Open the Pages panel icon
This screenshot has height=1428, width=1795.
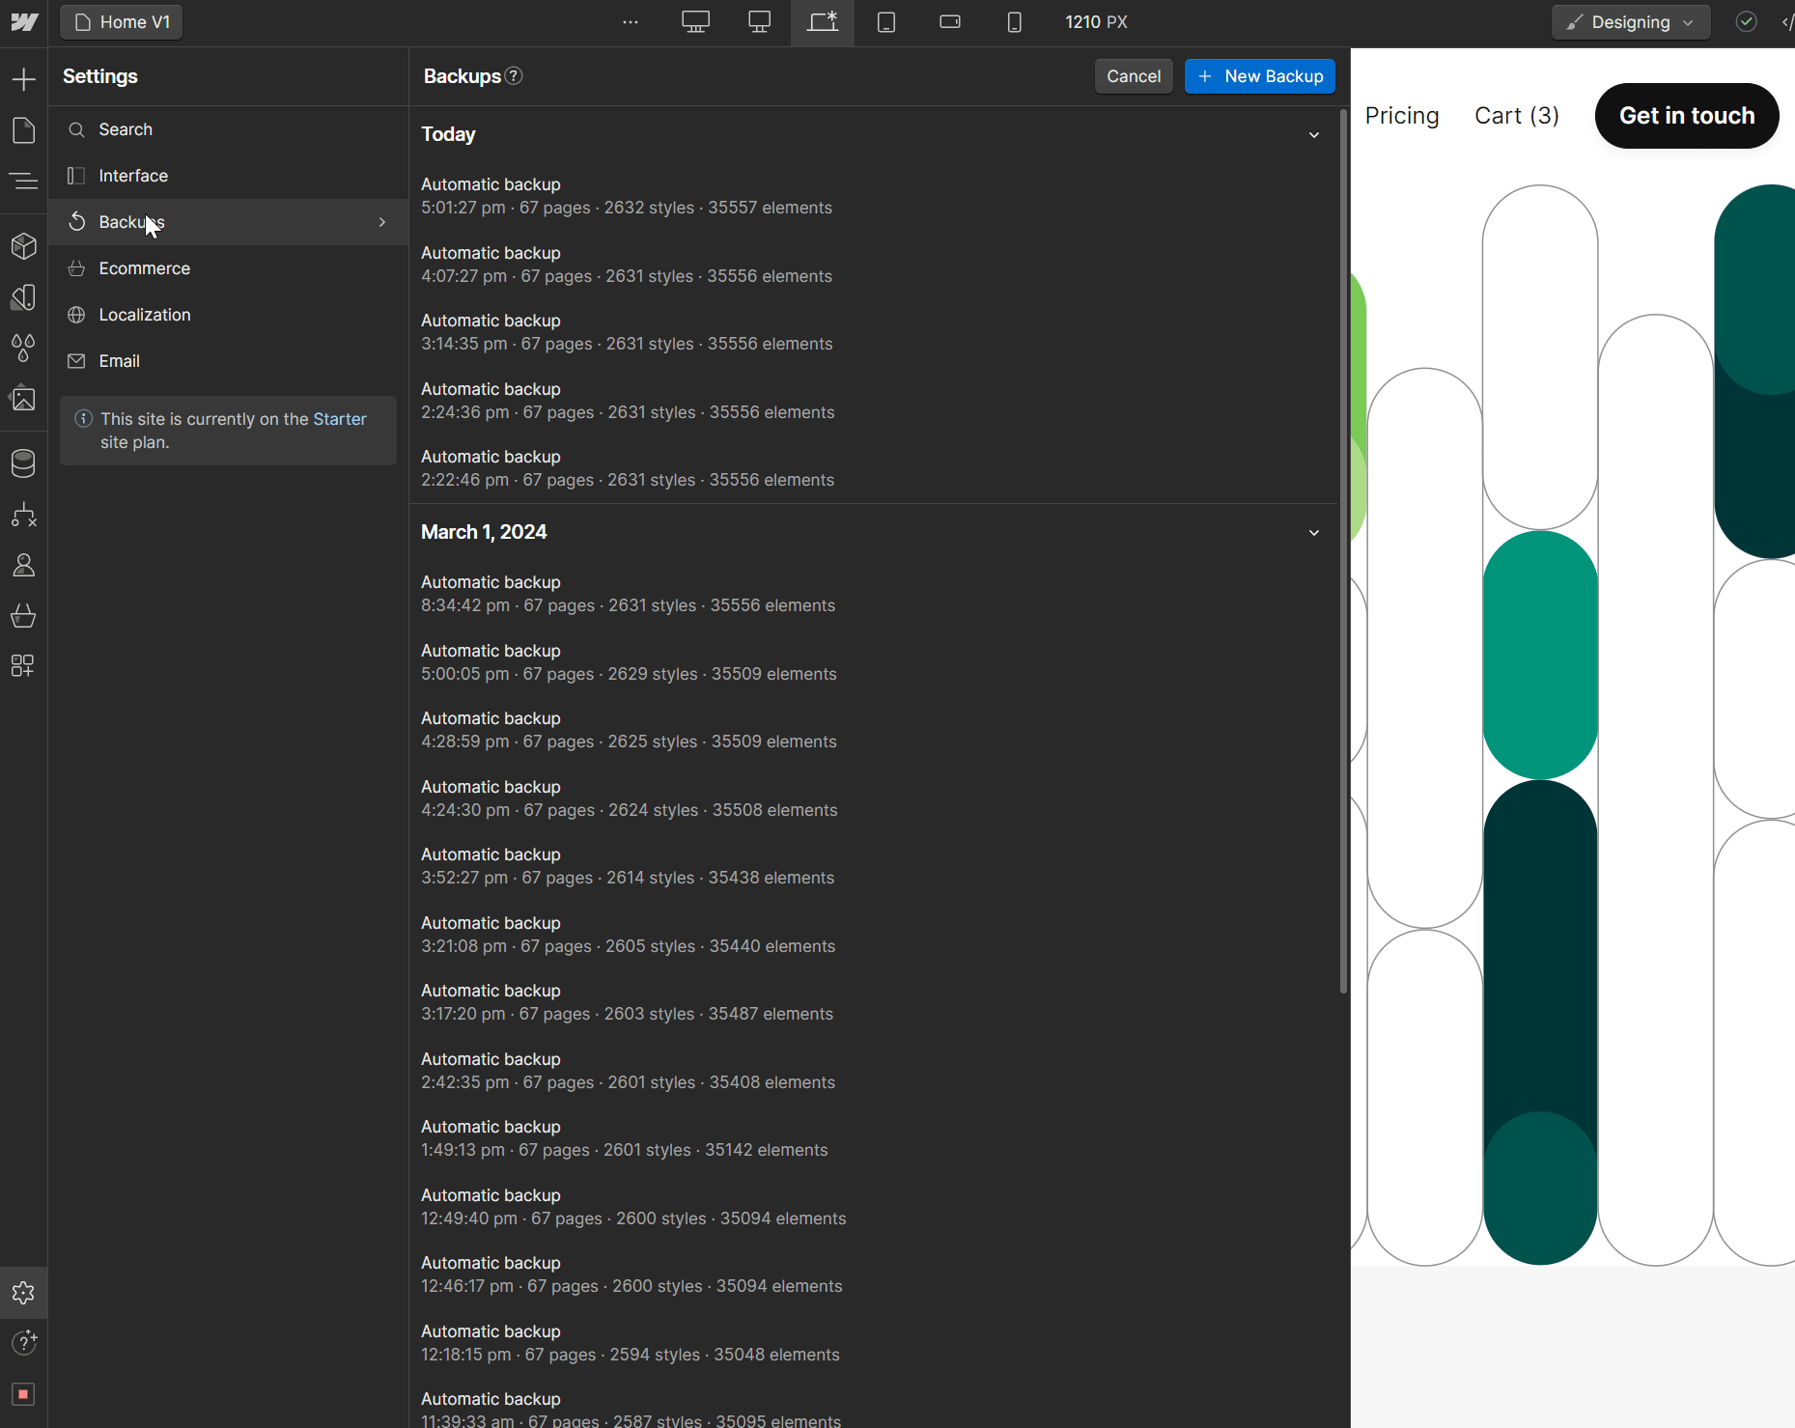pos(24,130)
